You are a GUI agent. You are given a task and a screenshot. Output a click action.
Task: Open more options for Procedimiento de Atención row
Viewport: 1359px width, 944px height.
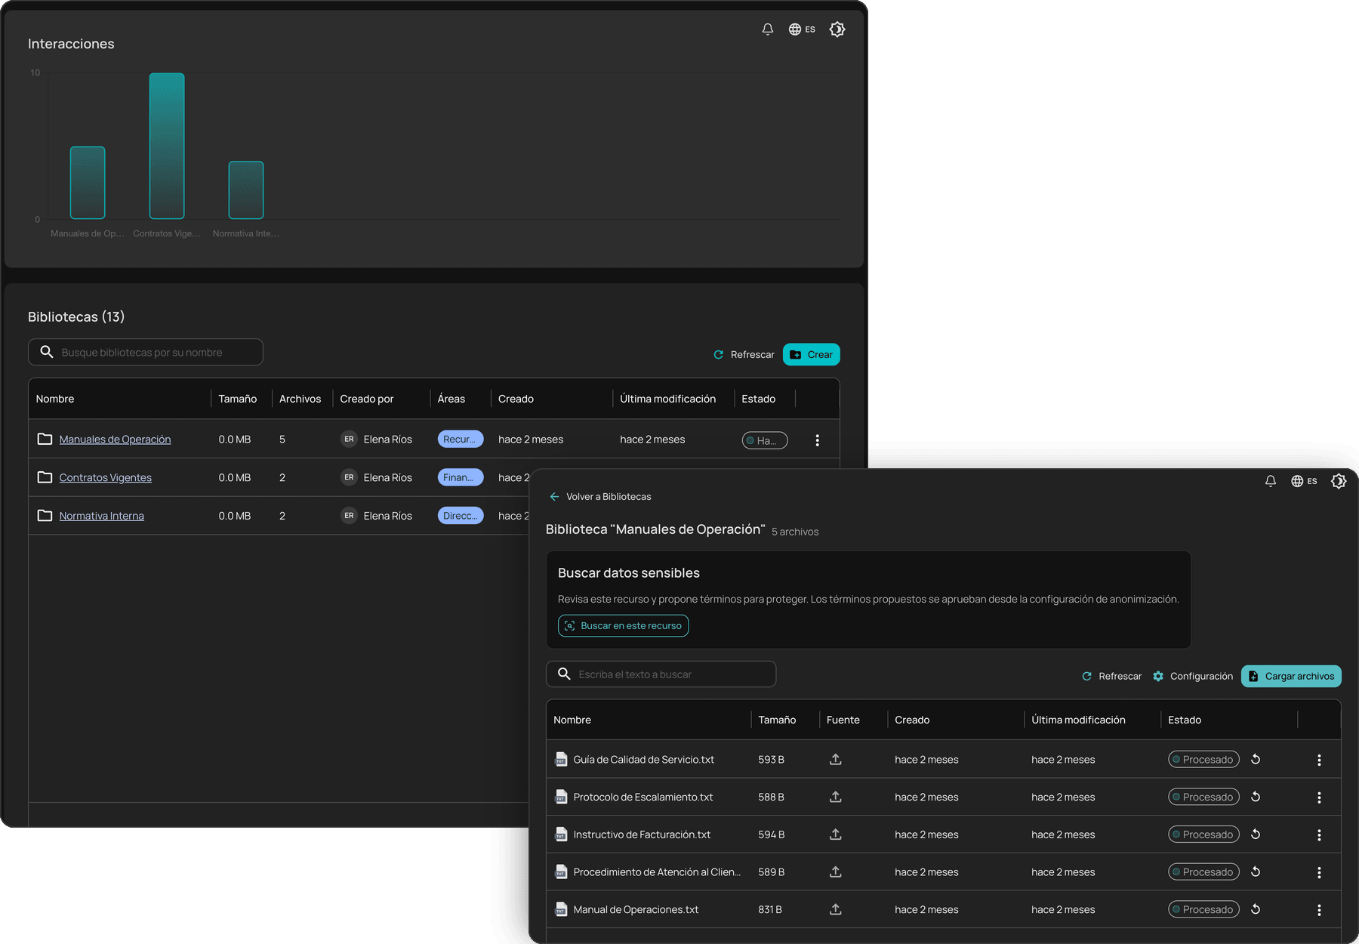pos(1319,873)
